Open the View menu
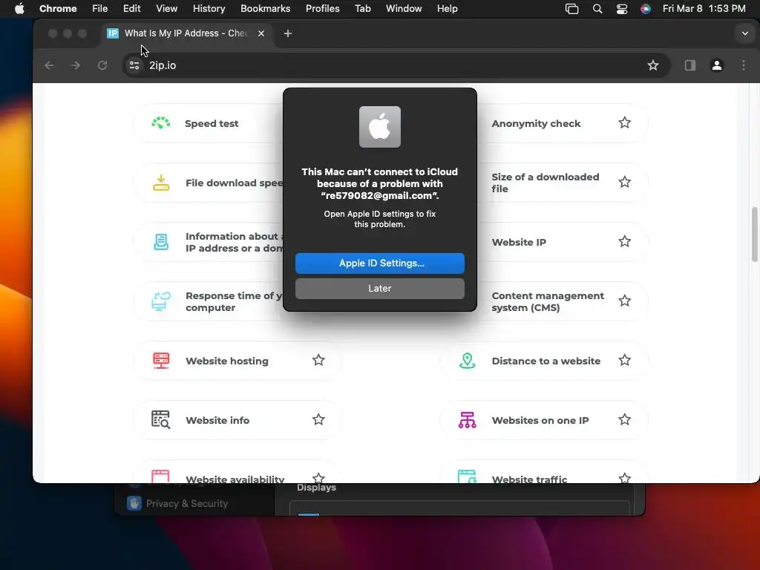760x570 pixels. 166,9
